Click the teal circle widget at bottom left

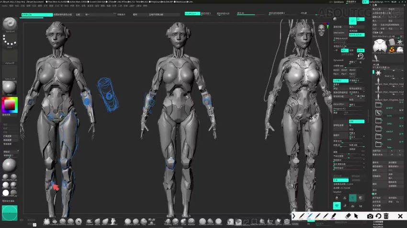pos(10,213)
